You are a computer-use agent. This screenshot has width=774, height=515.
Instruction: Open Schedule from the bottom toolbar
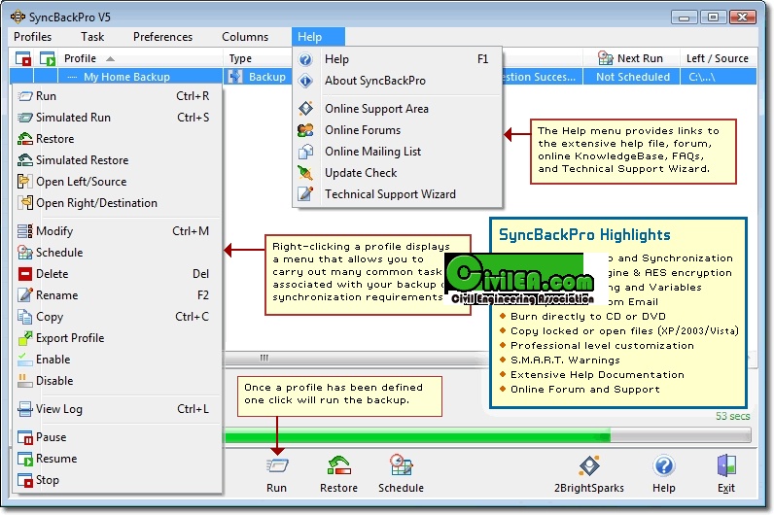pos(401,465)
